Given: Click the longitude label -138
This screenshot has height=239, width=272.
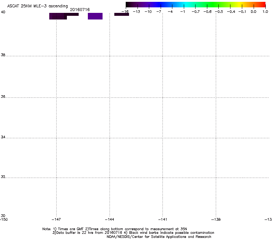Looking at the screenshot, I should 216,220.
